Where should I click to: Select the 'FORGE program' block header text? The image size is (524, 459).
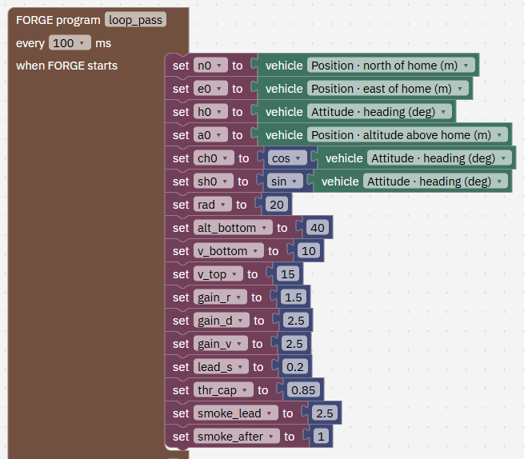[x=58, y=20]
